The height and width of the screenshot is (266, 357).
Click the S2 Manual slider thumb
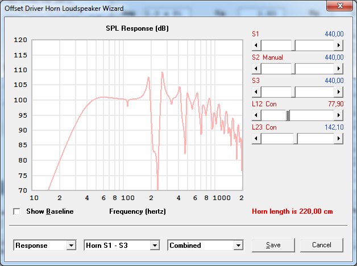tap(293, 69)
